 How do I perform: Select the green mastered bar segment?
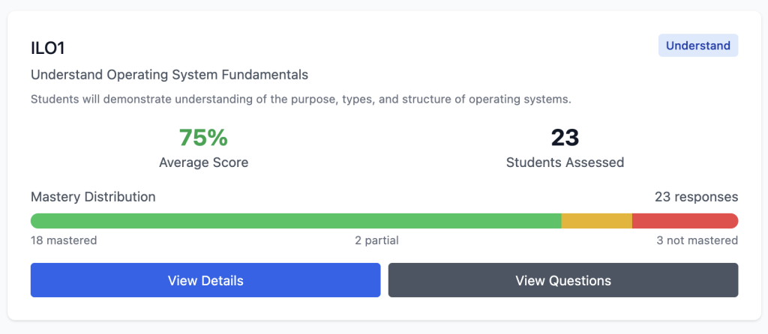[x=295, y=221]
